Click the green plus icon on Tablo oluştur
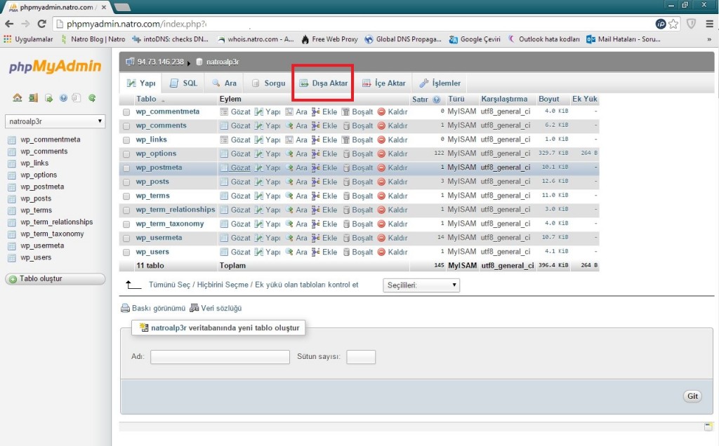The height and width of the screenshot is (446, 719). pyautogui.click(x=13, y=279)
